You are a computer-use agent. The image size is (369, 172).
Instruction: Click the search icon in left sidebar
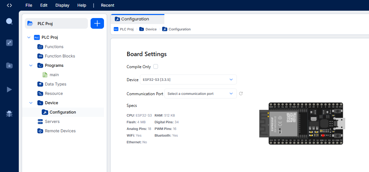9,22
